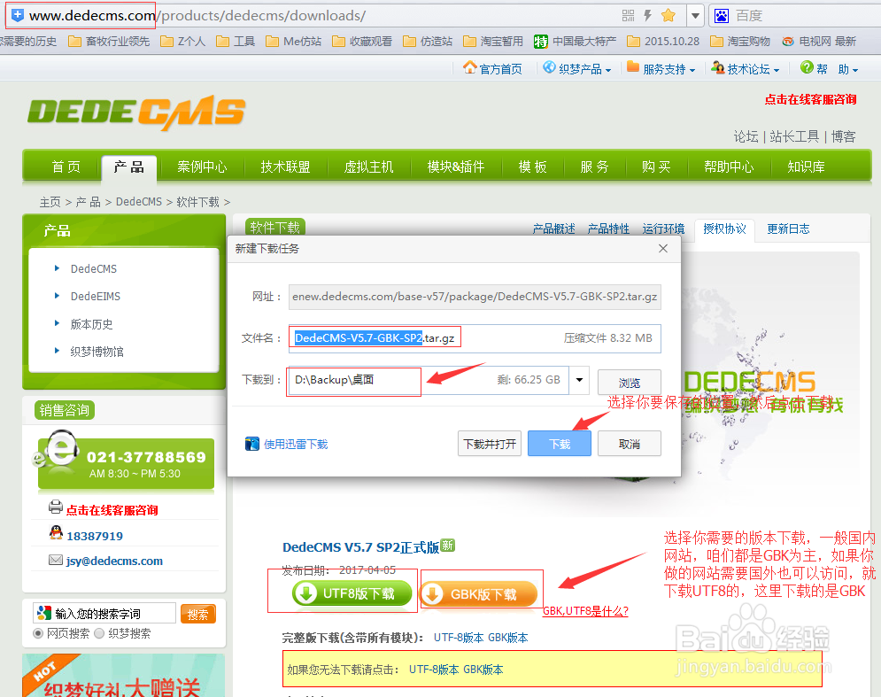881x697 pixels.
Task: Open the 淘宝购物 bookmark folder
Action: point(740,41)
